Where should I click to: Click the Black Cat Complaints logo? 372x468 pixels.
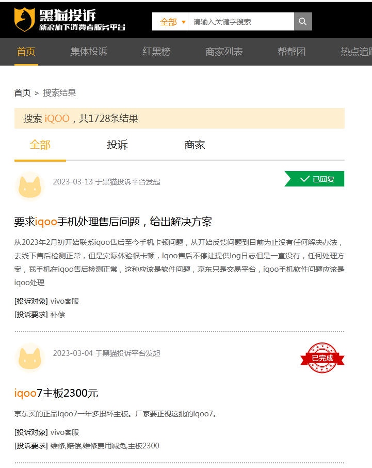(x=70, y=20)
